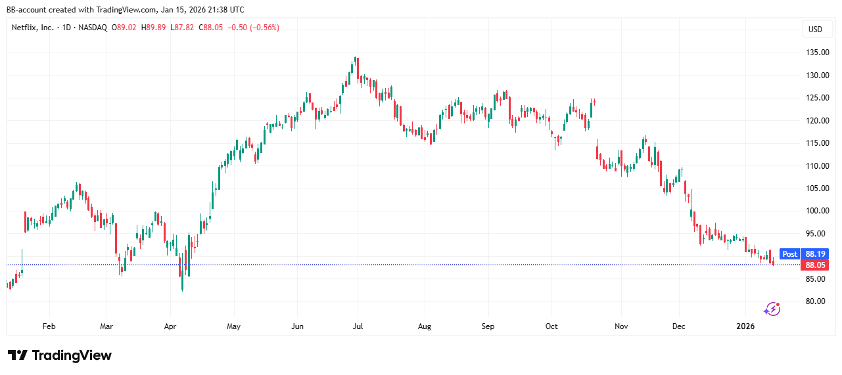This screenshot has width=842, height=375.
Task: Click the blue Post market label
Action: pos(789,254)
